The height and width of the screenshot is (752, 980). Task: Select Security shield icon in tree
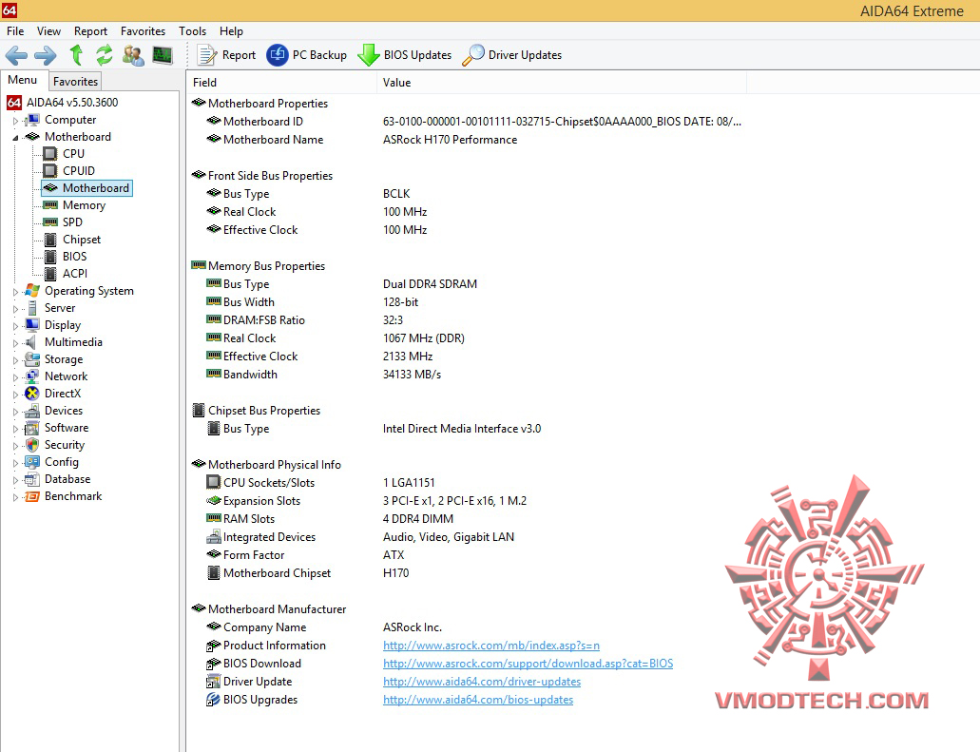pos(32,445)
